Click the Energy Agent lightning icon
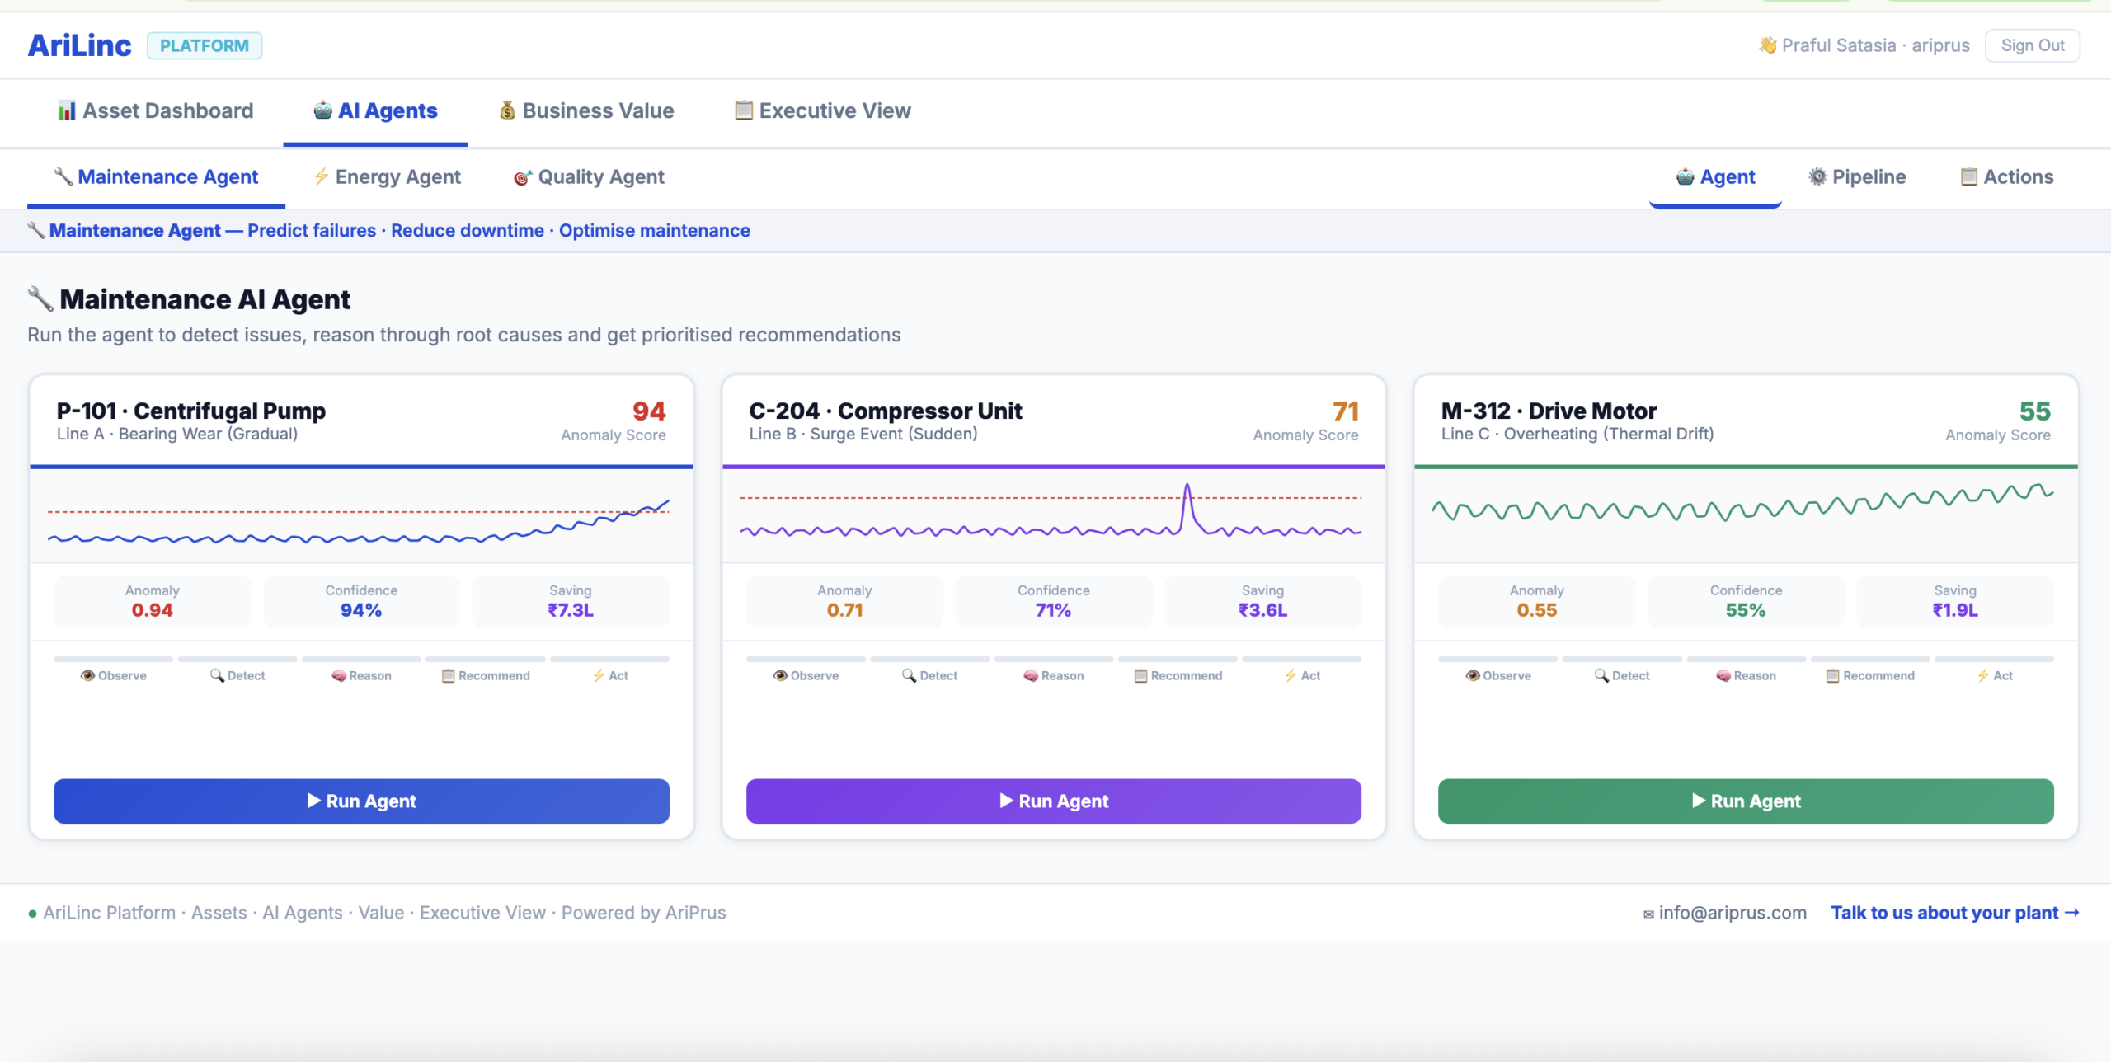The image size is (2111, 1062). pos(322,176)
